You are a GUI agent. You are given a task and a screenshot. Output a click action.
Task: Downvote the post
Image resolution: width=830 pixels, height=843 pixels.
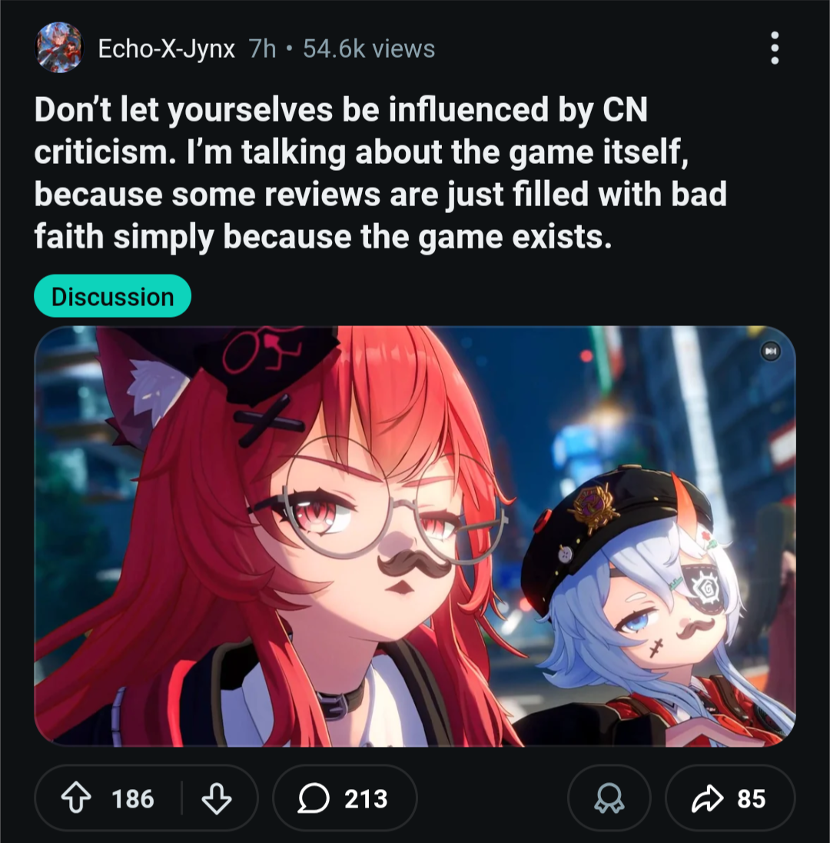[217, 798]
